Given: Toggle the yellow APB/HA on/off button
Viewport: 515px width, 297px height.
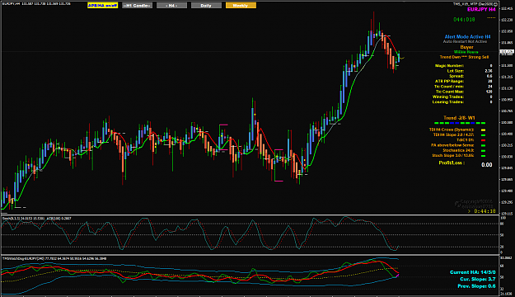Looking at the screenshot, I should pyautogui.click(x=102, y=5).
